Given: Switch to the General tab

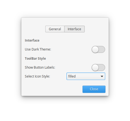Looking at the screenshot, I should [x=55, y=29].
